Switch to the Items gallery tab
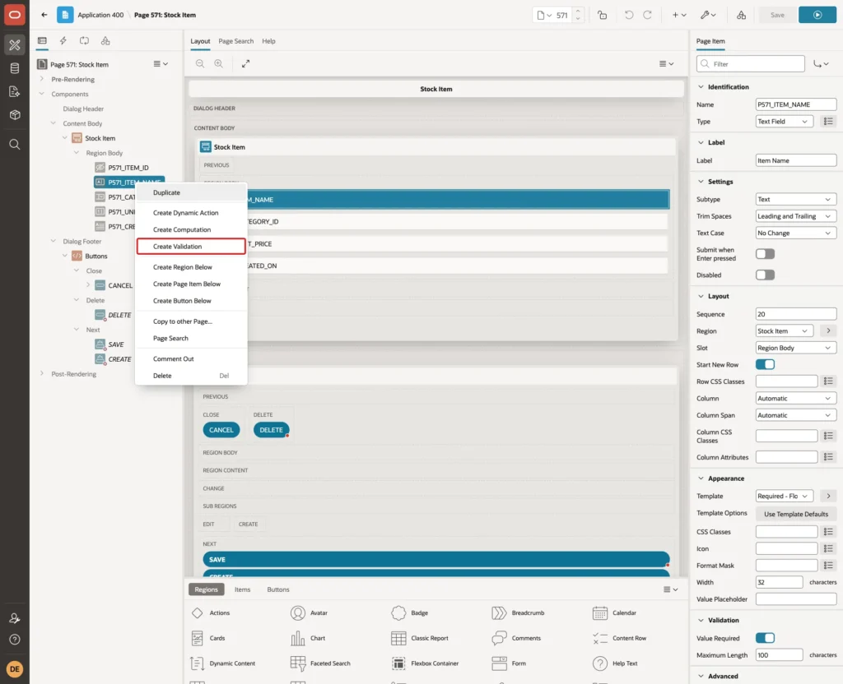 tap(243, 589)
